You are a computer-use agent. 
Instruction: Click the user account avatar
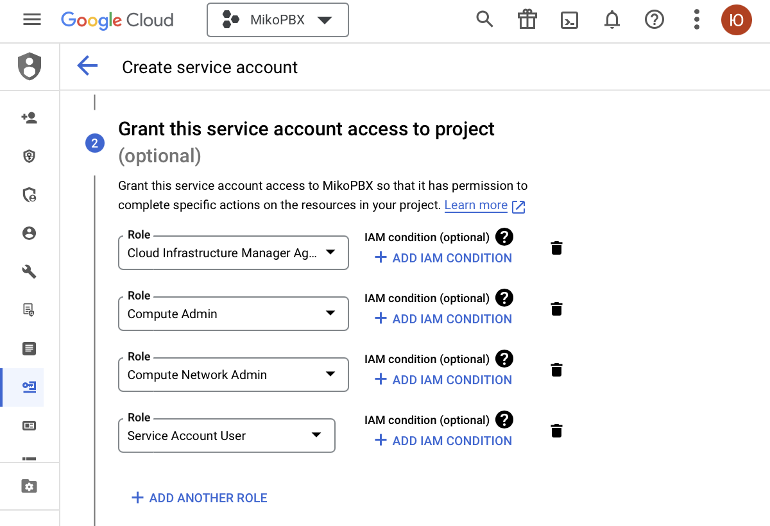click(x=736, y=20)
